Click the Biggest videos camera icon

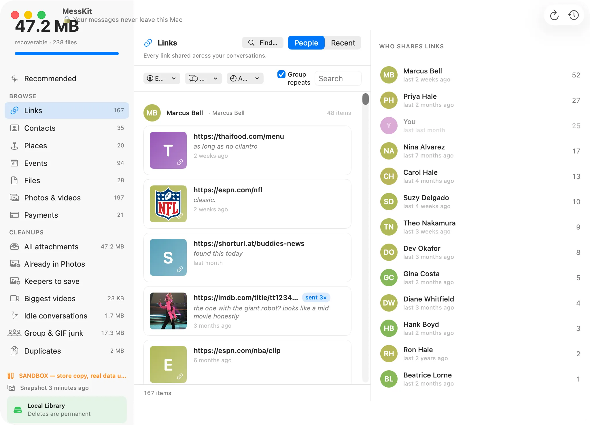pyautogui.click(x=14, y=298)
